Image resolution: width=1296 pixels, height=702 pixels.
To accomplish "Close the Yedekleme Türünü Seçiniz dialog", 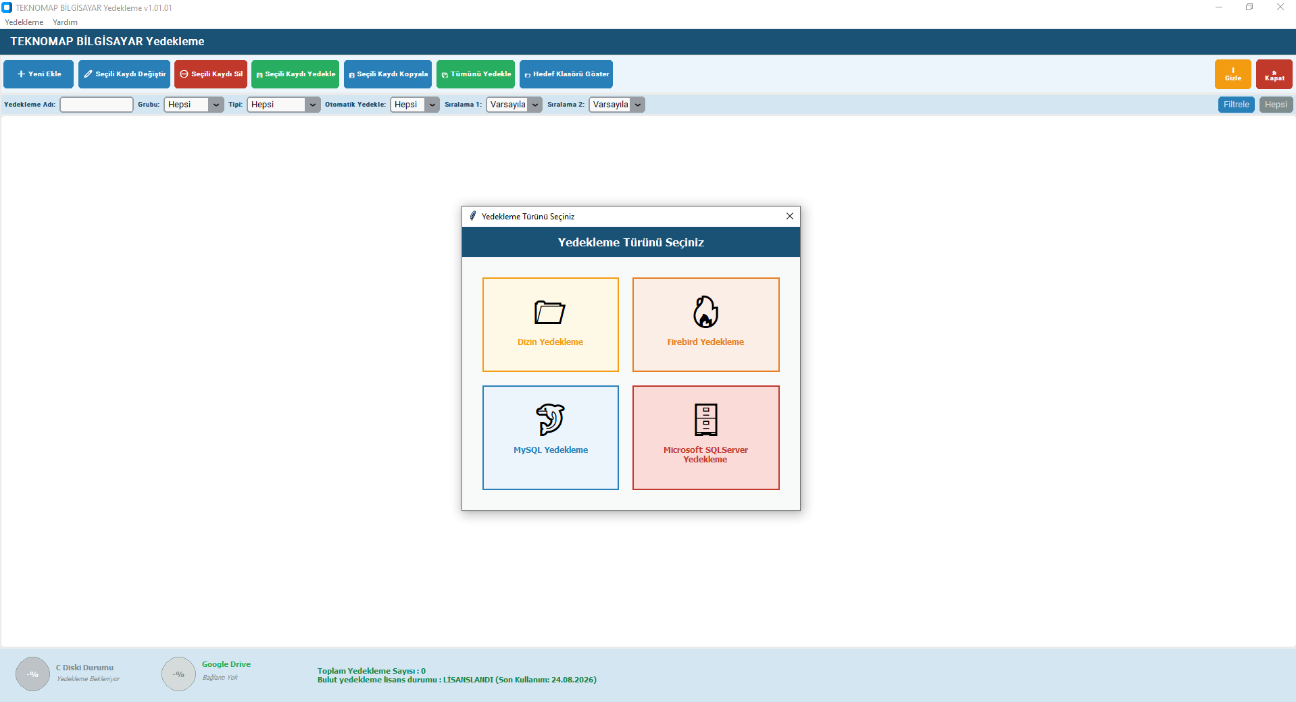I will click(x=789, y=216).
